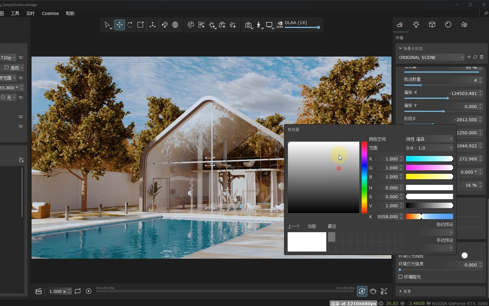489x306 pixels.
Task: Open the Cosmos menu
Action: coord(50,13)
